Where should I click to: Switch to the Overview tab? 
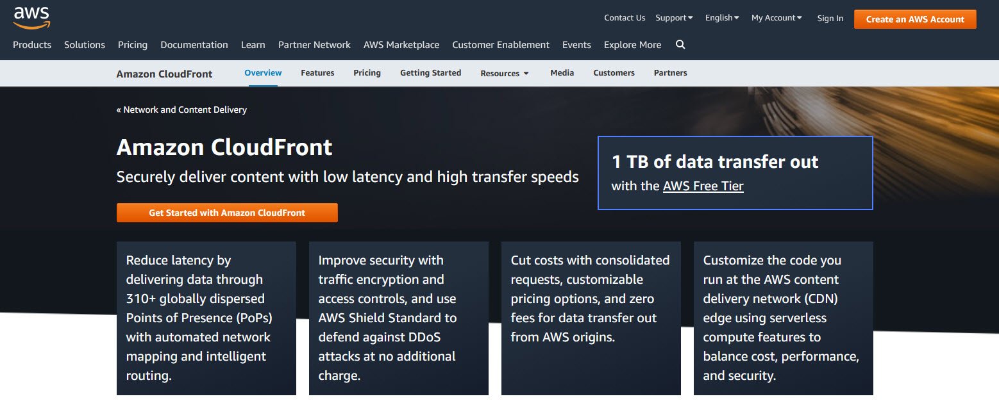click(263, 73)
